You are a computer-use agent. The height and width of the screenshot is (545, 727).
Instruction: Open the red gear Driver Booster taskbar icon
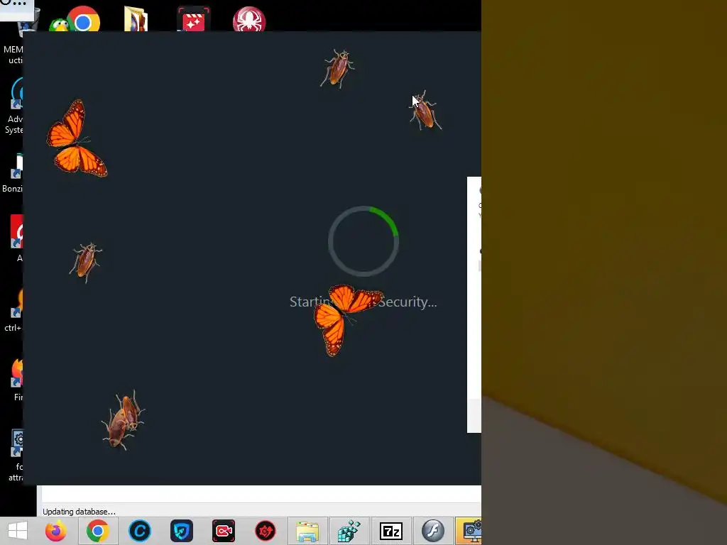click(x=266, y=531)
